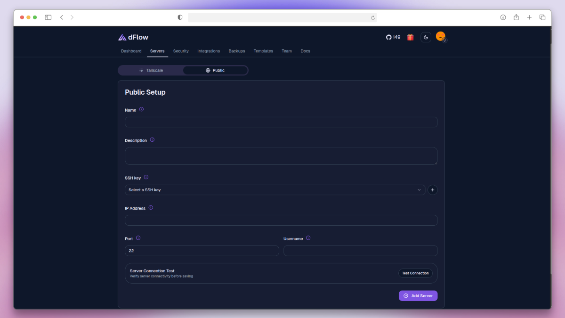Focus the IP Address input field
The image size is (565, 318).
click(281, 220)
